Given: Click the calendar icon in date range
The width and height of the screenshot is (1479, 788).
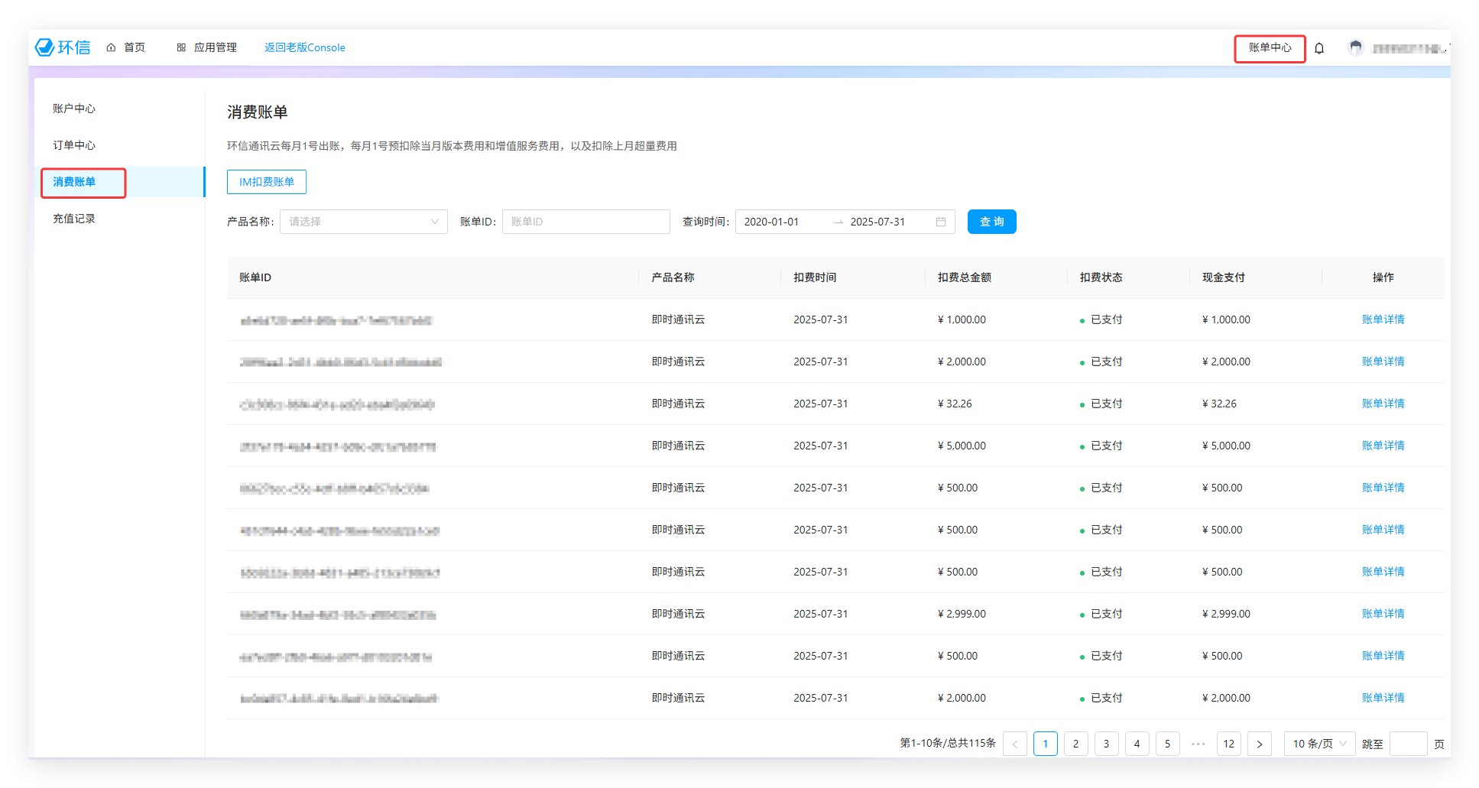Looking at the screenshot, I should [x=941, y=222].
